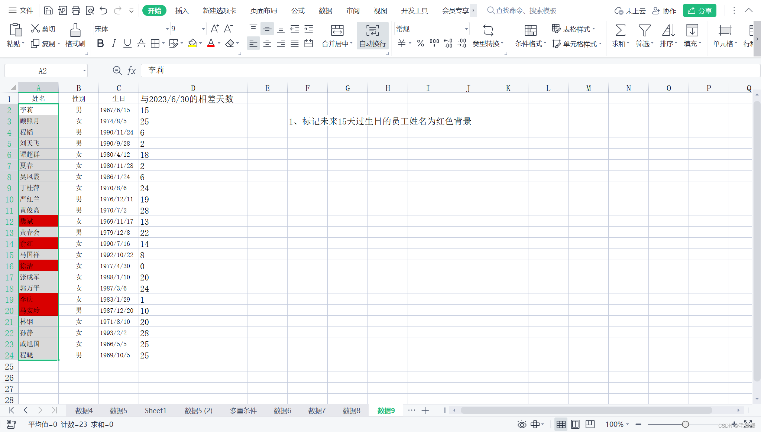This screenshot has width=761, height=432.
Task: Toggle eye protection mode in status bar
Action: click(x=522, y=424)
